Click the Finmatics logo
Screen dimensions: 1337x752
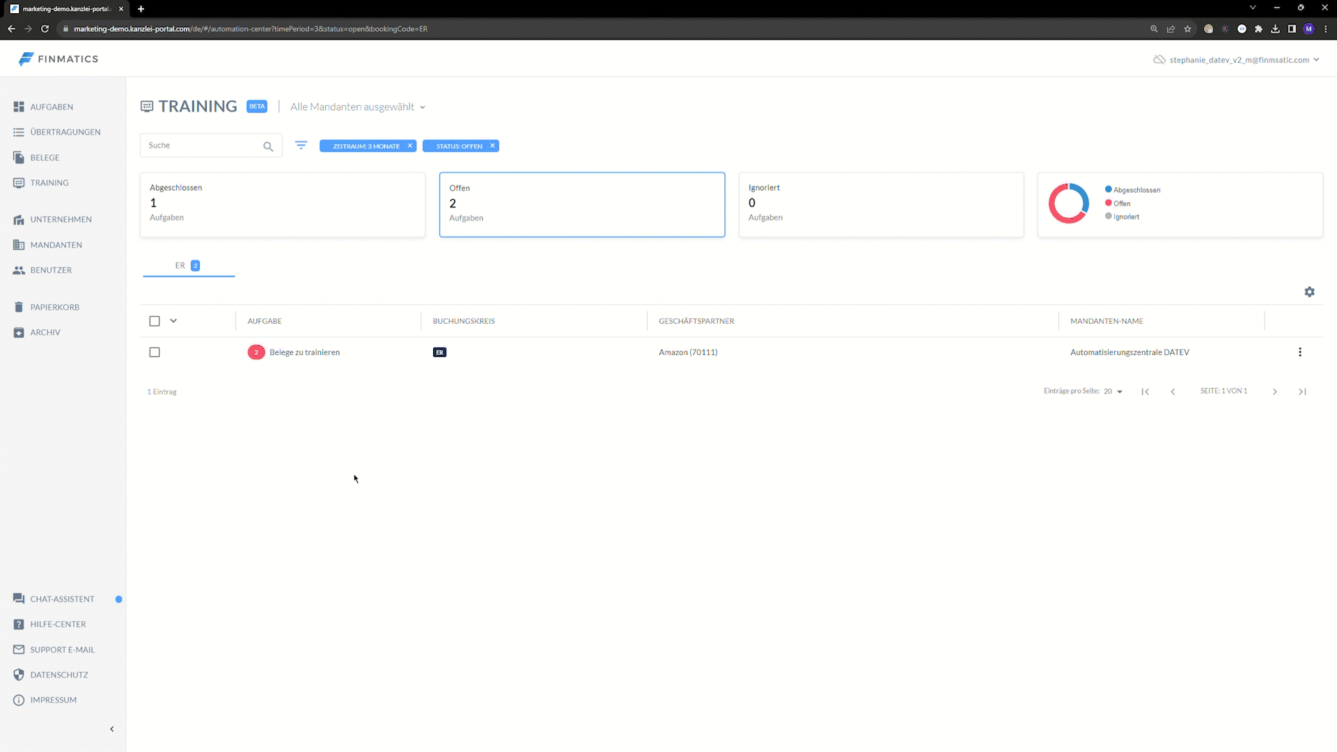point(58,59)
